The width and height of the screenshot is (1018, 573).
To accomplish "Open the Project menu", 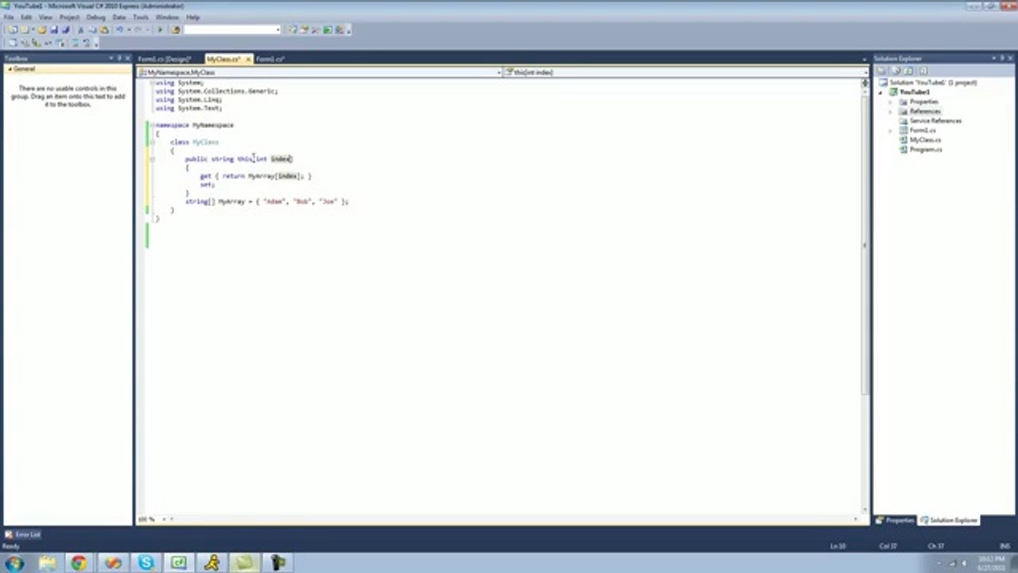I will tap(69, 17).
